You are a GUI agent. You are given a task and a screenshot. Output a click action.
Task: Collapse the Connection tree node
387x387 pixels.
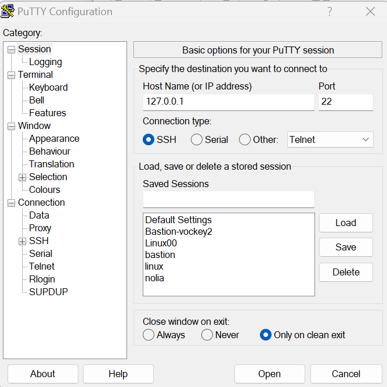coord(12,203)
